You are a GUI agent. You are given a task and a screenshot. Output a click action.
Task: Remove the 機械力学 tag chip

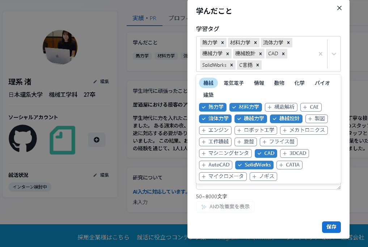click(227, 54)
